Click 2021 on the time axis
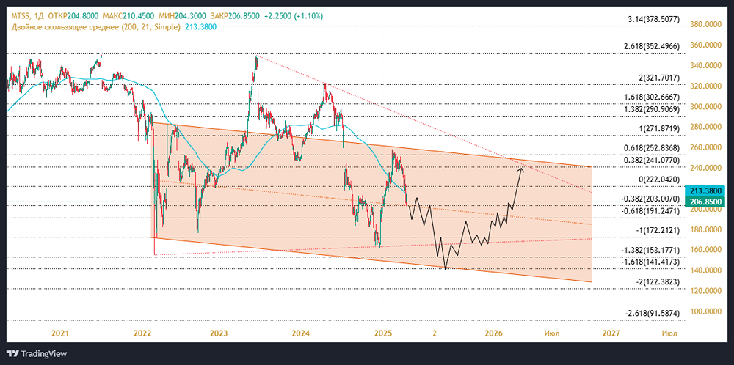The height and width of the screenshot is (365, 734). [60, 333]
